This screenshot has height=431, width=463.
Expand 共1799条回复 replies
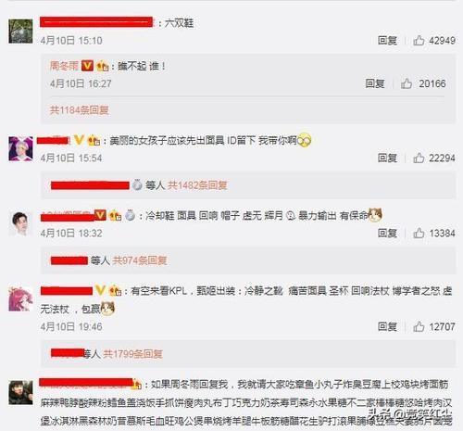132,354
